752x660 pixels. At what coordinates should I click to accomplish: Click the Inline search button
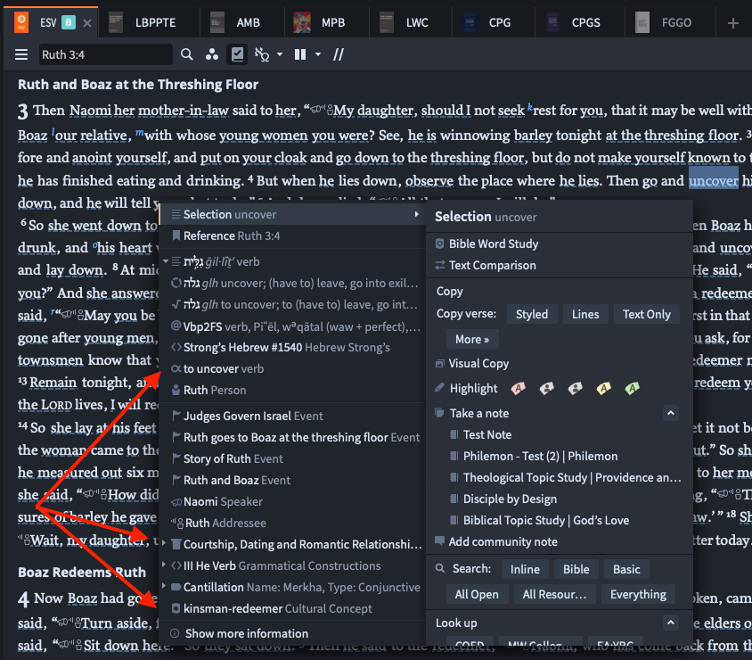click(525, 569)
